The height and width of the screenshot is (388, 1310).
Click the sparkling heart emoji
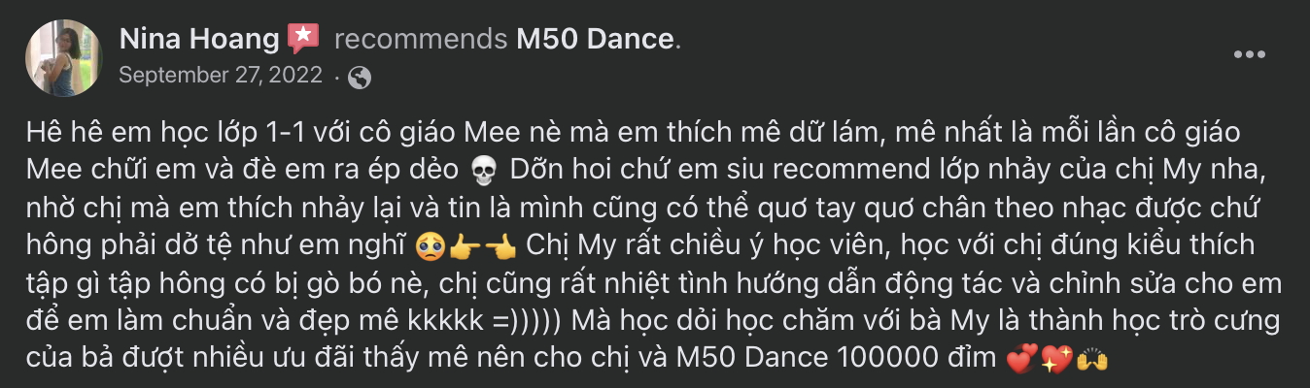[1054, 359]
